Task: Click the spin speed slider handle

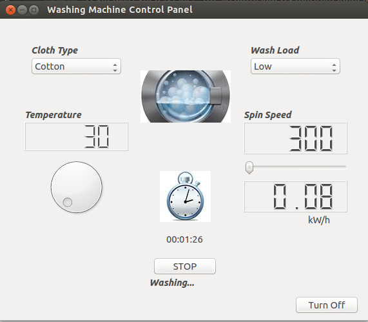Action: click(x=249, y=168)
